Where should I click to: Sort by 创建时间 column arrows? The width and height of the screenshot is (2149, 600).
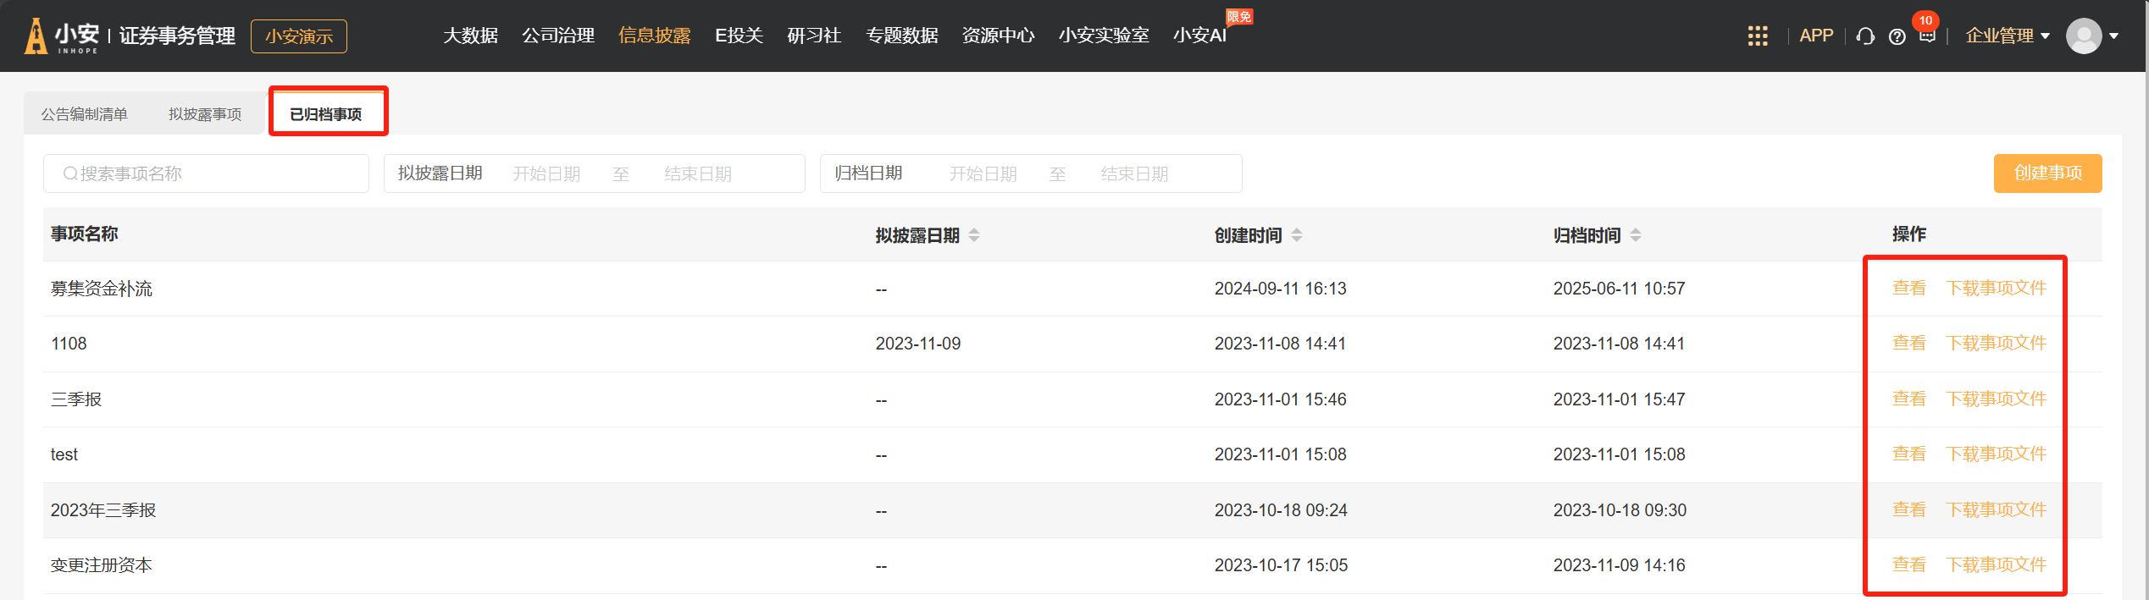[x=1297, y=235]
